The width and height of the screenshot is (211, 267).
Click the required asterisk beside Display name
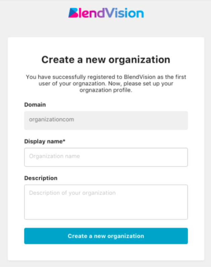64,141
